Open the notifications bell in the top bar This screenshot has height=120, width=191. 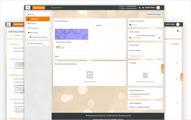pyautogui.click(x=140, y=8)
